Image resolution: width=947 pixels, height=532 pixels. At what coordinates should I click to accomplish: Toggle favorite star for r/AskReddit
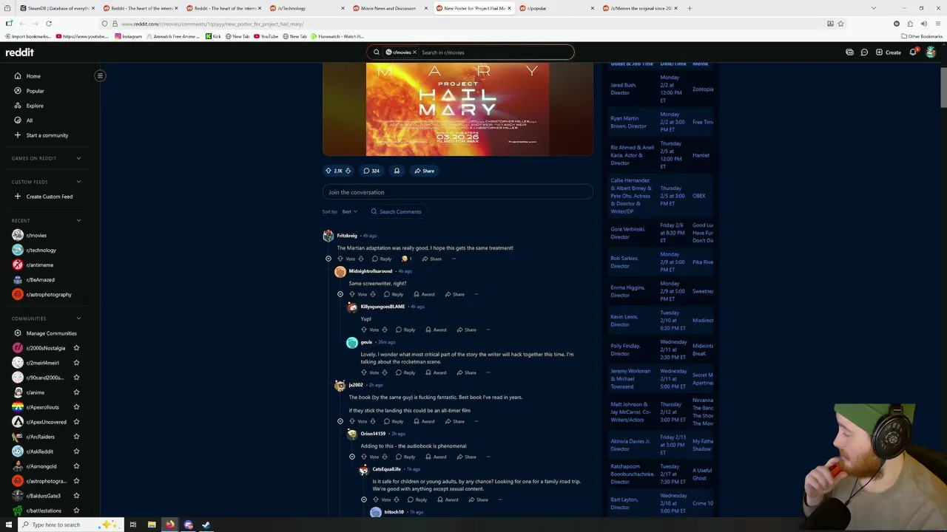76,451
